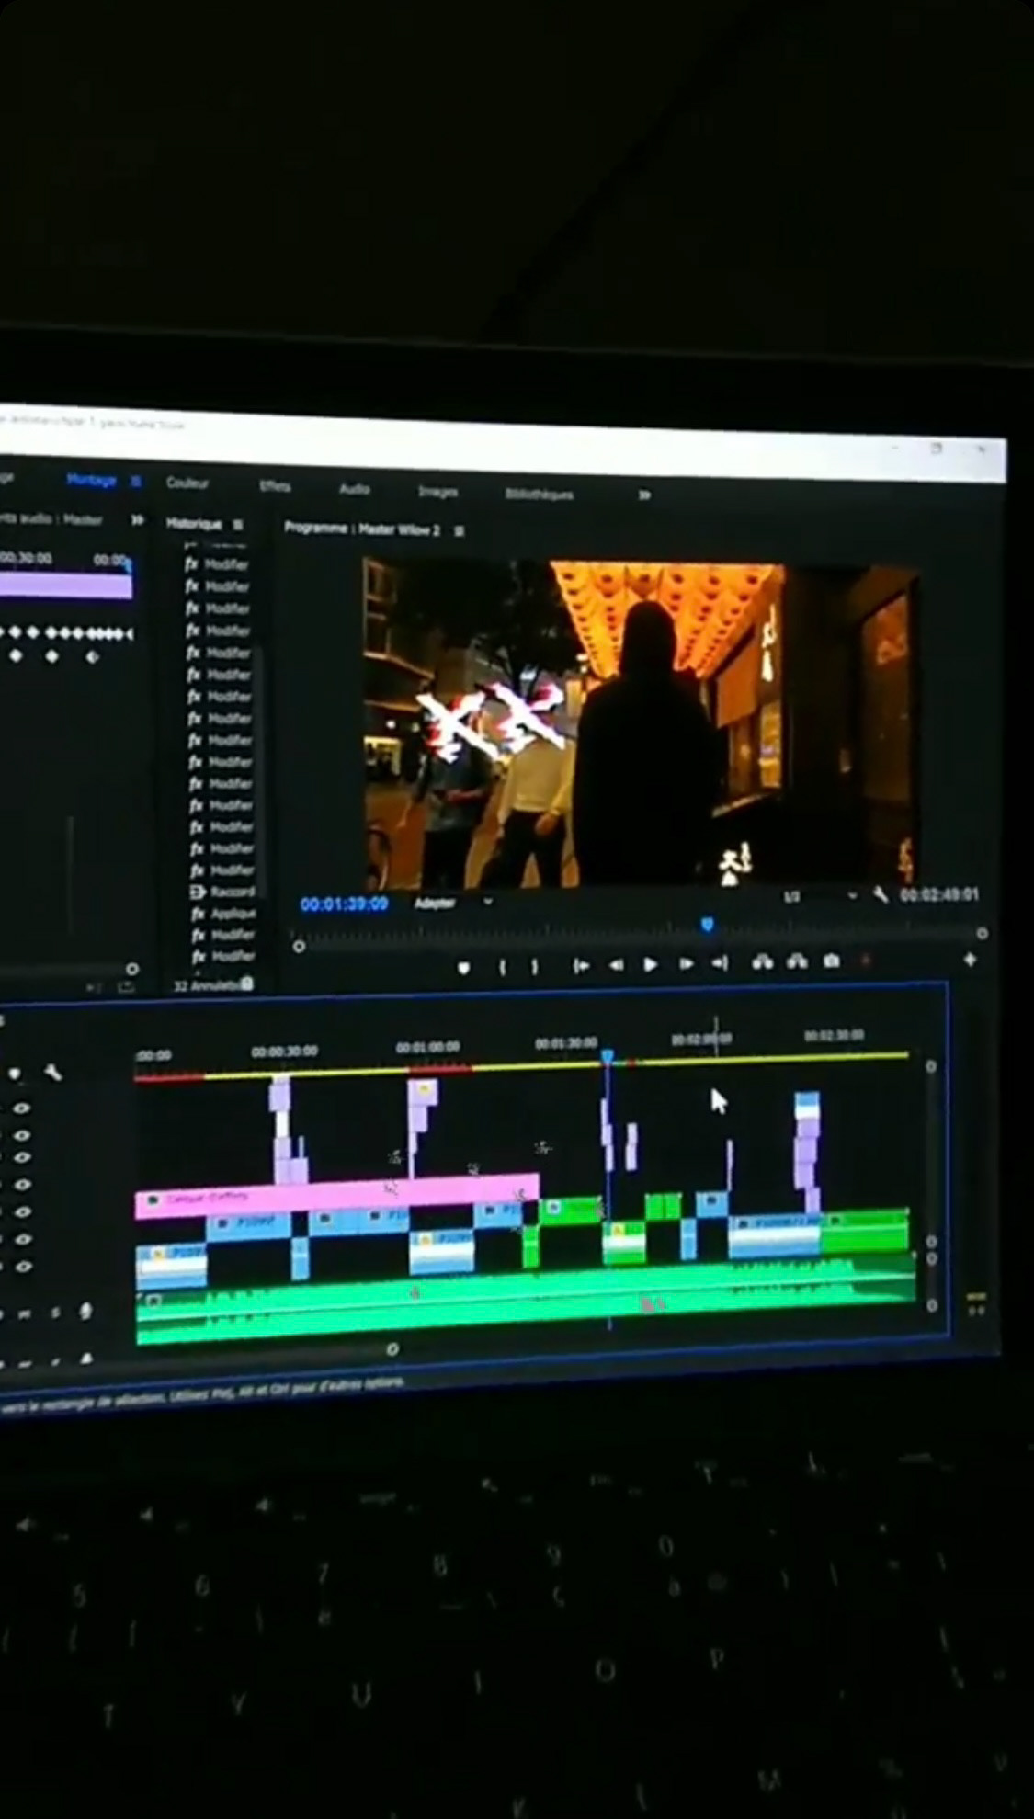Toggle the second video track eye from top
This screenshot has width=1034, height=1819.
click(22, 1136)
